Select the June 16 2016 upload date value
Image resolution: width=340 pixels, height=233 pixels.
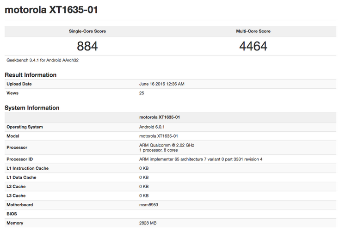(161, 84)
